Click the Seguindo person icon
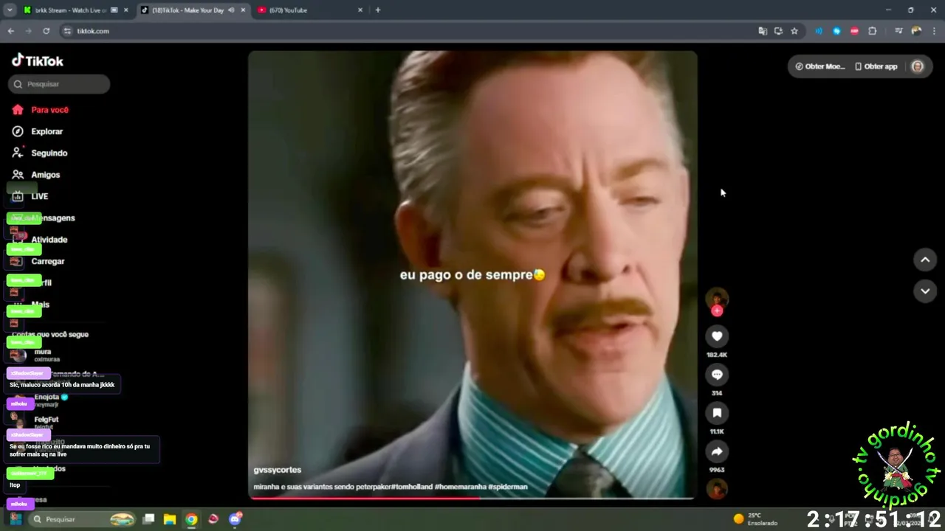The width and height of the screenshot is (945, 531). point(18,153)
